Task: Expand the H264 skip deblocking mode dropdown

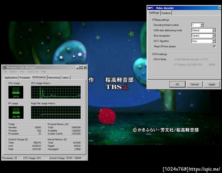Action: (214, 30)
